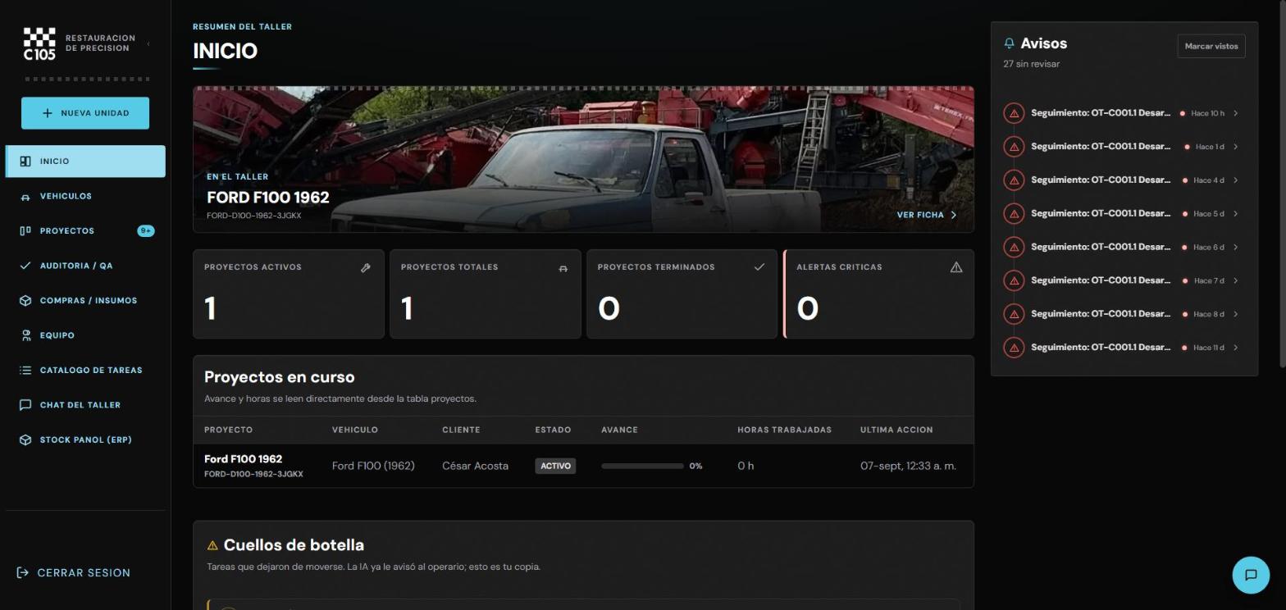Click the Chat del Taller speech bubble icon
The image size is (1286, 610).
25,405
